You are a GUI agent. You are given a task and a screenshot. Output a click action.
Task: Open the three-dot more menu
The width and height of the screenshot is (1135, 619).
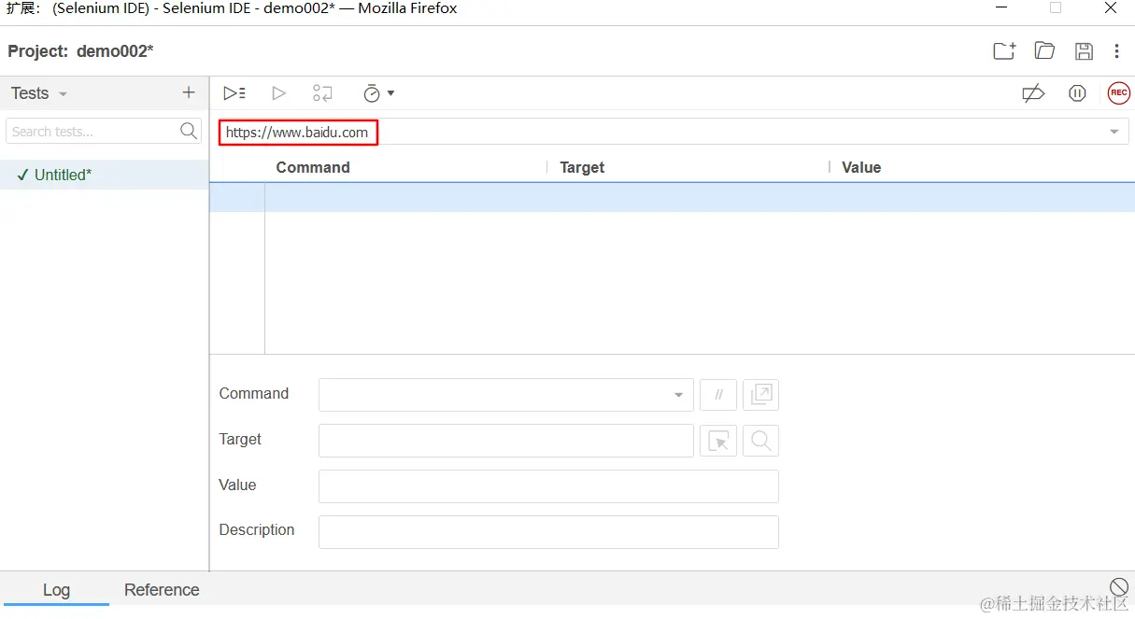point(1116,51)
